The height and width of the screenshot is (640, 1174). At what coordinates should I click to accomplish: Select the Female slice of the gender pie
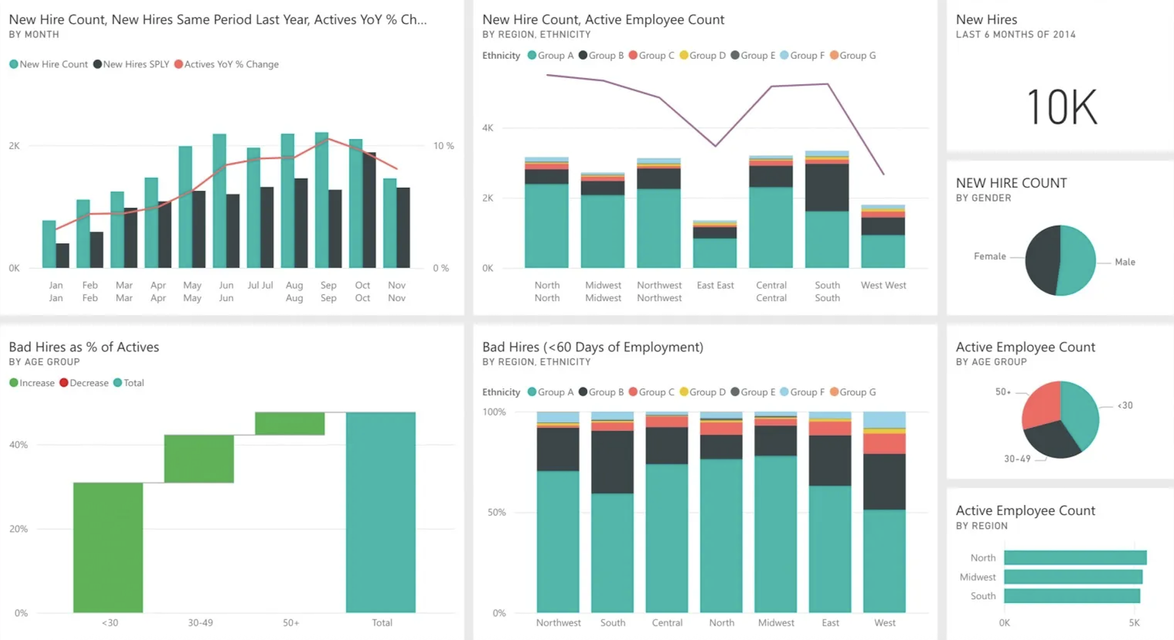(1042, 260)
